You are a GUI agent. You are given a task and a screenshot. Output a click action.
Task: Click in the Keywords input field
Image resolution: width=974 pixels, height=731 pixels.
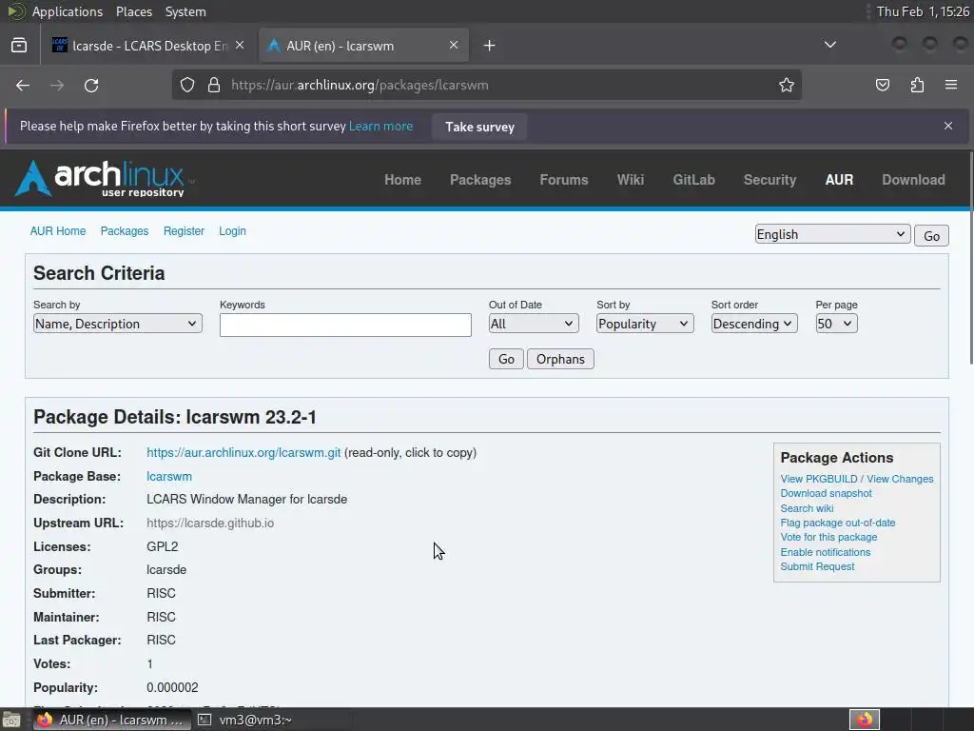tap(345, 326)
